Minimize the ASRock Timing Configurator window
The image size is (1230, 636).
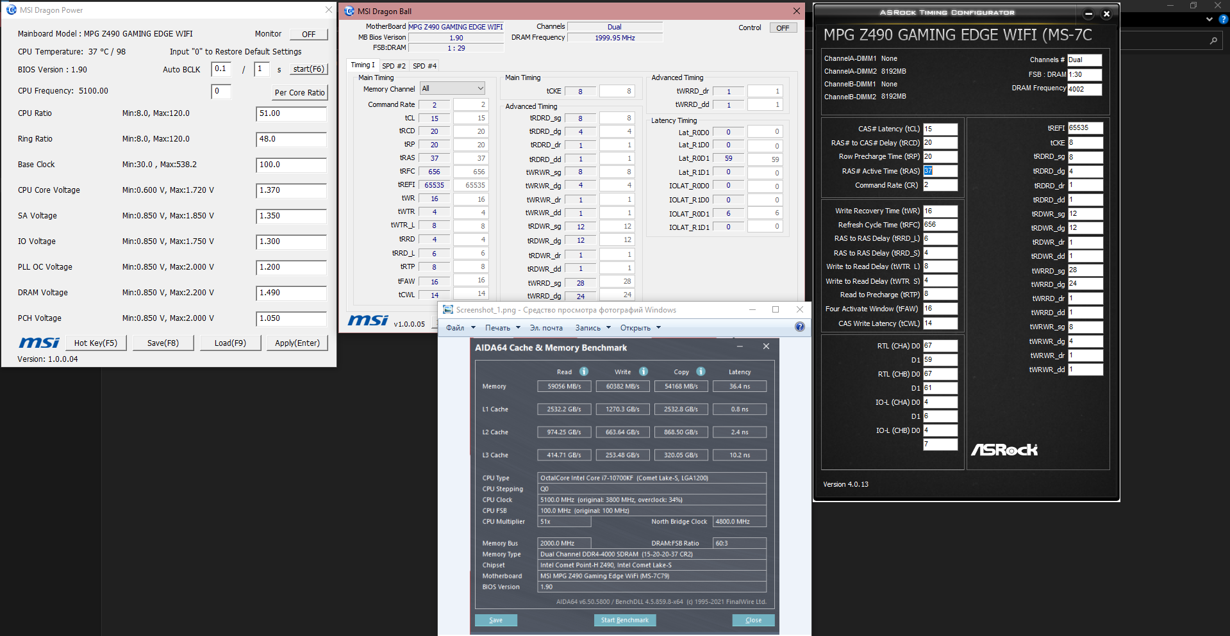pyautogui.click(x=1088, y=13)
